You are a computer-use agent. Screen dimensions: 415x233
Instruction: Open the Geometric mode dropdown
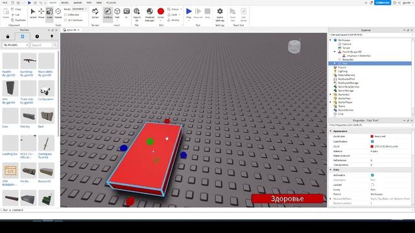(80, 9)
